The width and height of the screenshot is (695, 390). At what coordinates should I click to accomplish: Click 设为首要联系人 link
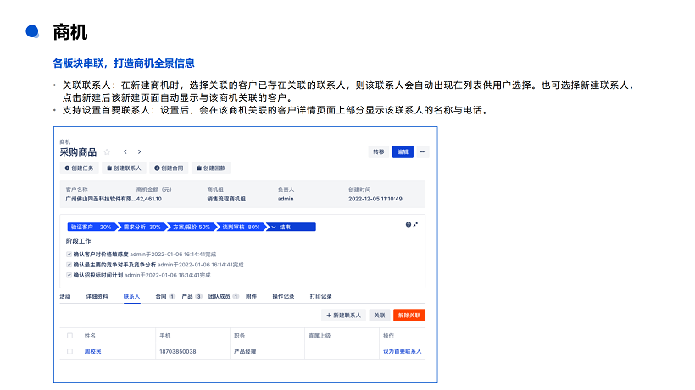pyautogui.click(x=403, y=351)
